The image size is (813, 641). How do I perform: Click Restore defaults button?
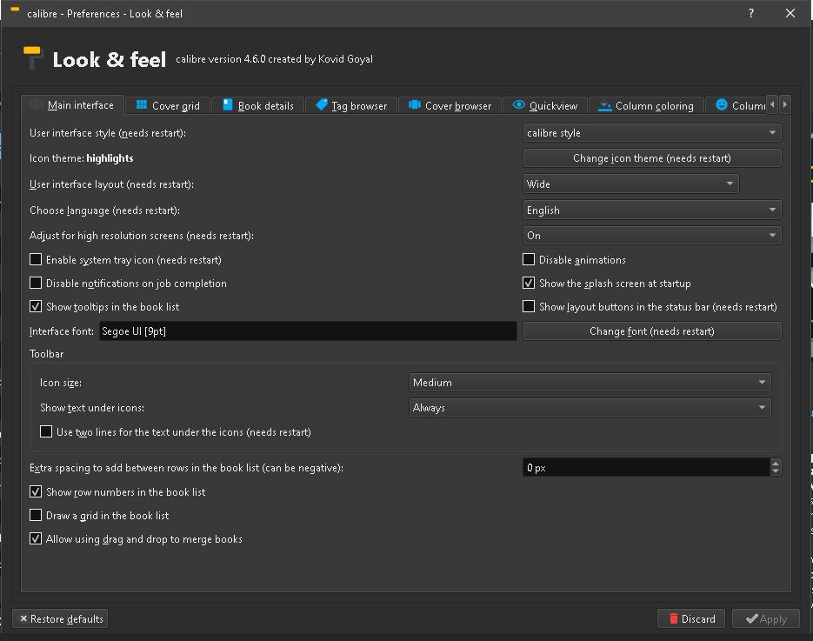click(60, 618)
